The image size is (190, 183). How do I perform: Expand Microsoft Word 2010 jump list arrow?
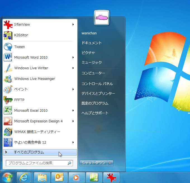click(73, 58)
